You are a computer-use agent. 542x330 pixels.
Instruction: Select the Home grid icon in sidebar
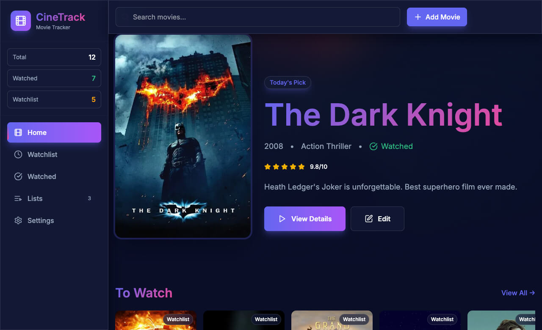point(19,132)
